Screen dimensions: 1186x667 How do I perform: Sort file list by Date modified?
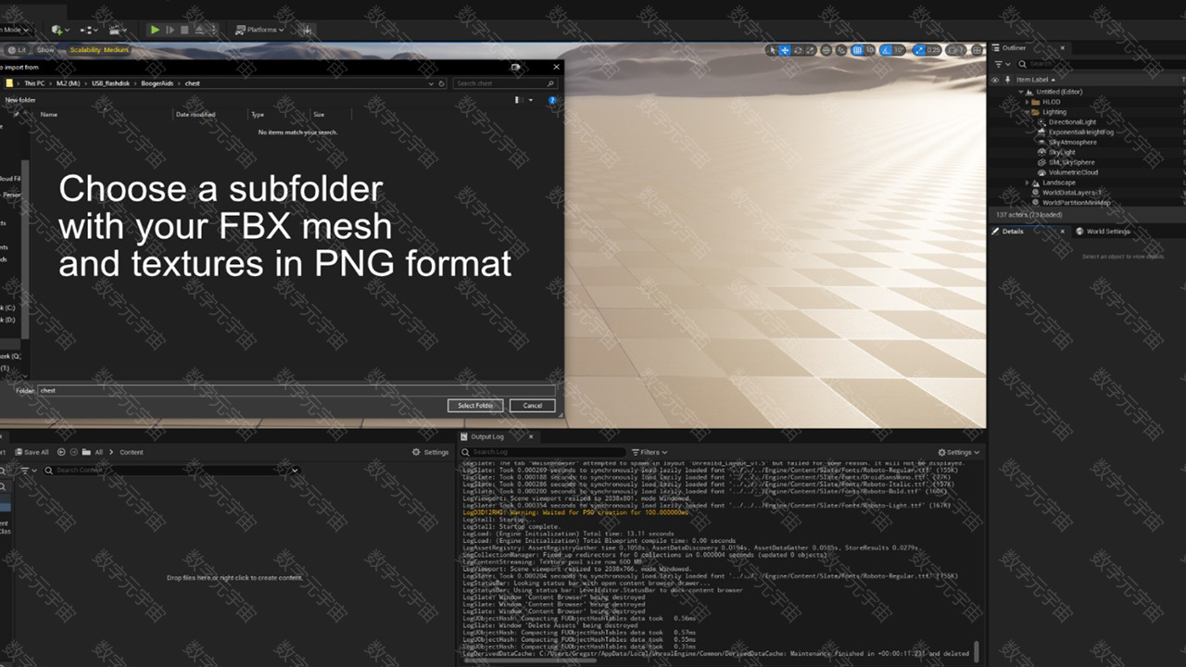coord(196,114)
